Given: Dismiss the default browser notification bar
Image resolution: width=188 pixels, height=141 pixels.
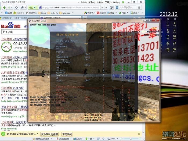Looking at the screenshot, I should point(139,134).
